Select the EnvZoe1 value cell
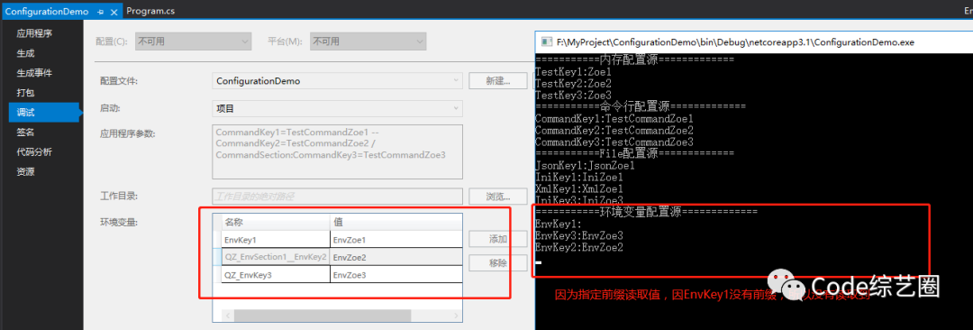This screenshot has height=330, width=973. (396, 239)
